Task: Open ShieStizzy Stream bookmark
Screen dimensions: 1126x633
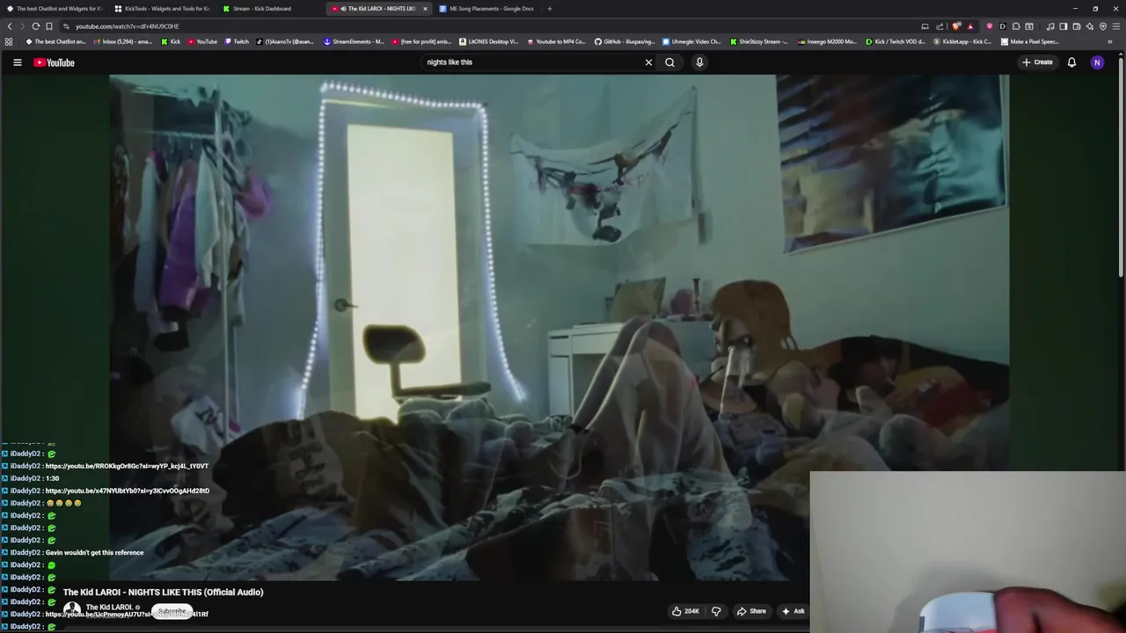Action: coord(758,41)
